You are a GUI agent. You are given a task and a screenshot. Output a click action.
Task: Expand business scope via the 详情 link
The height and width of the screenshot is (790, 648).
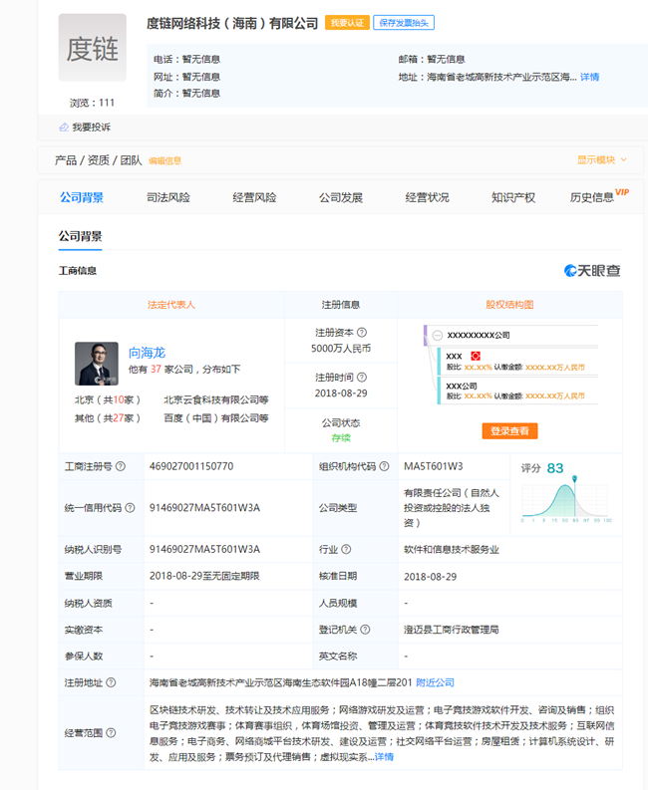coord(384,757)
